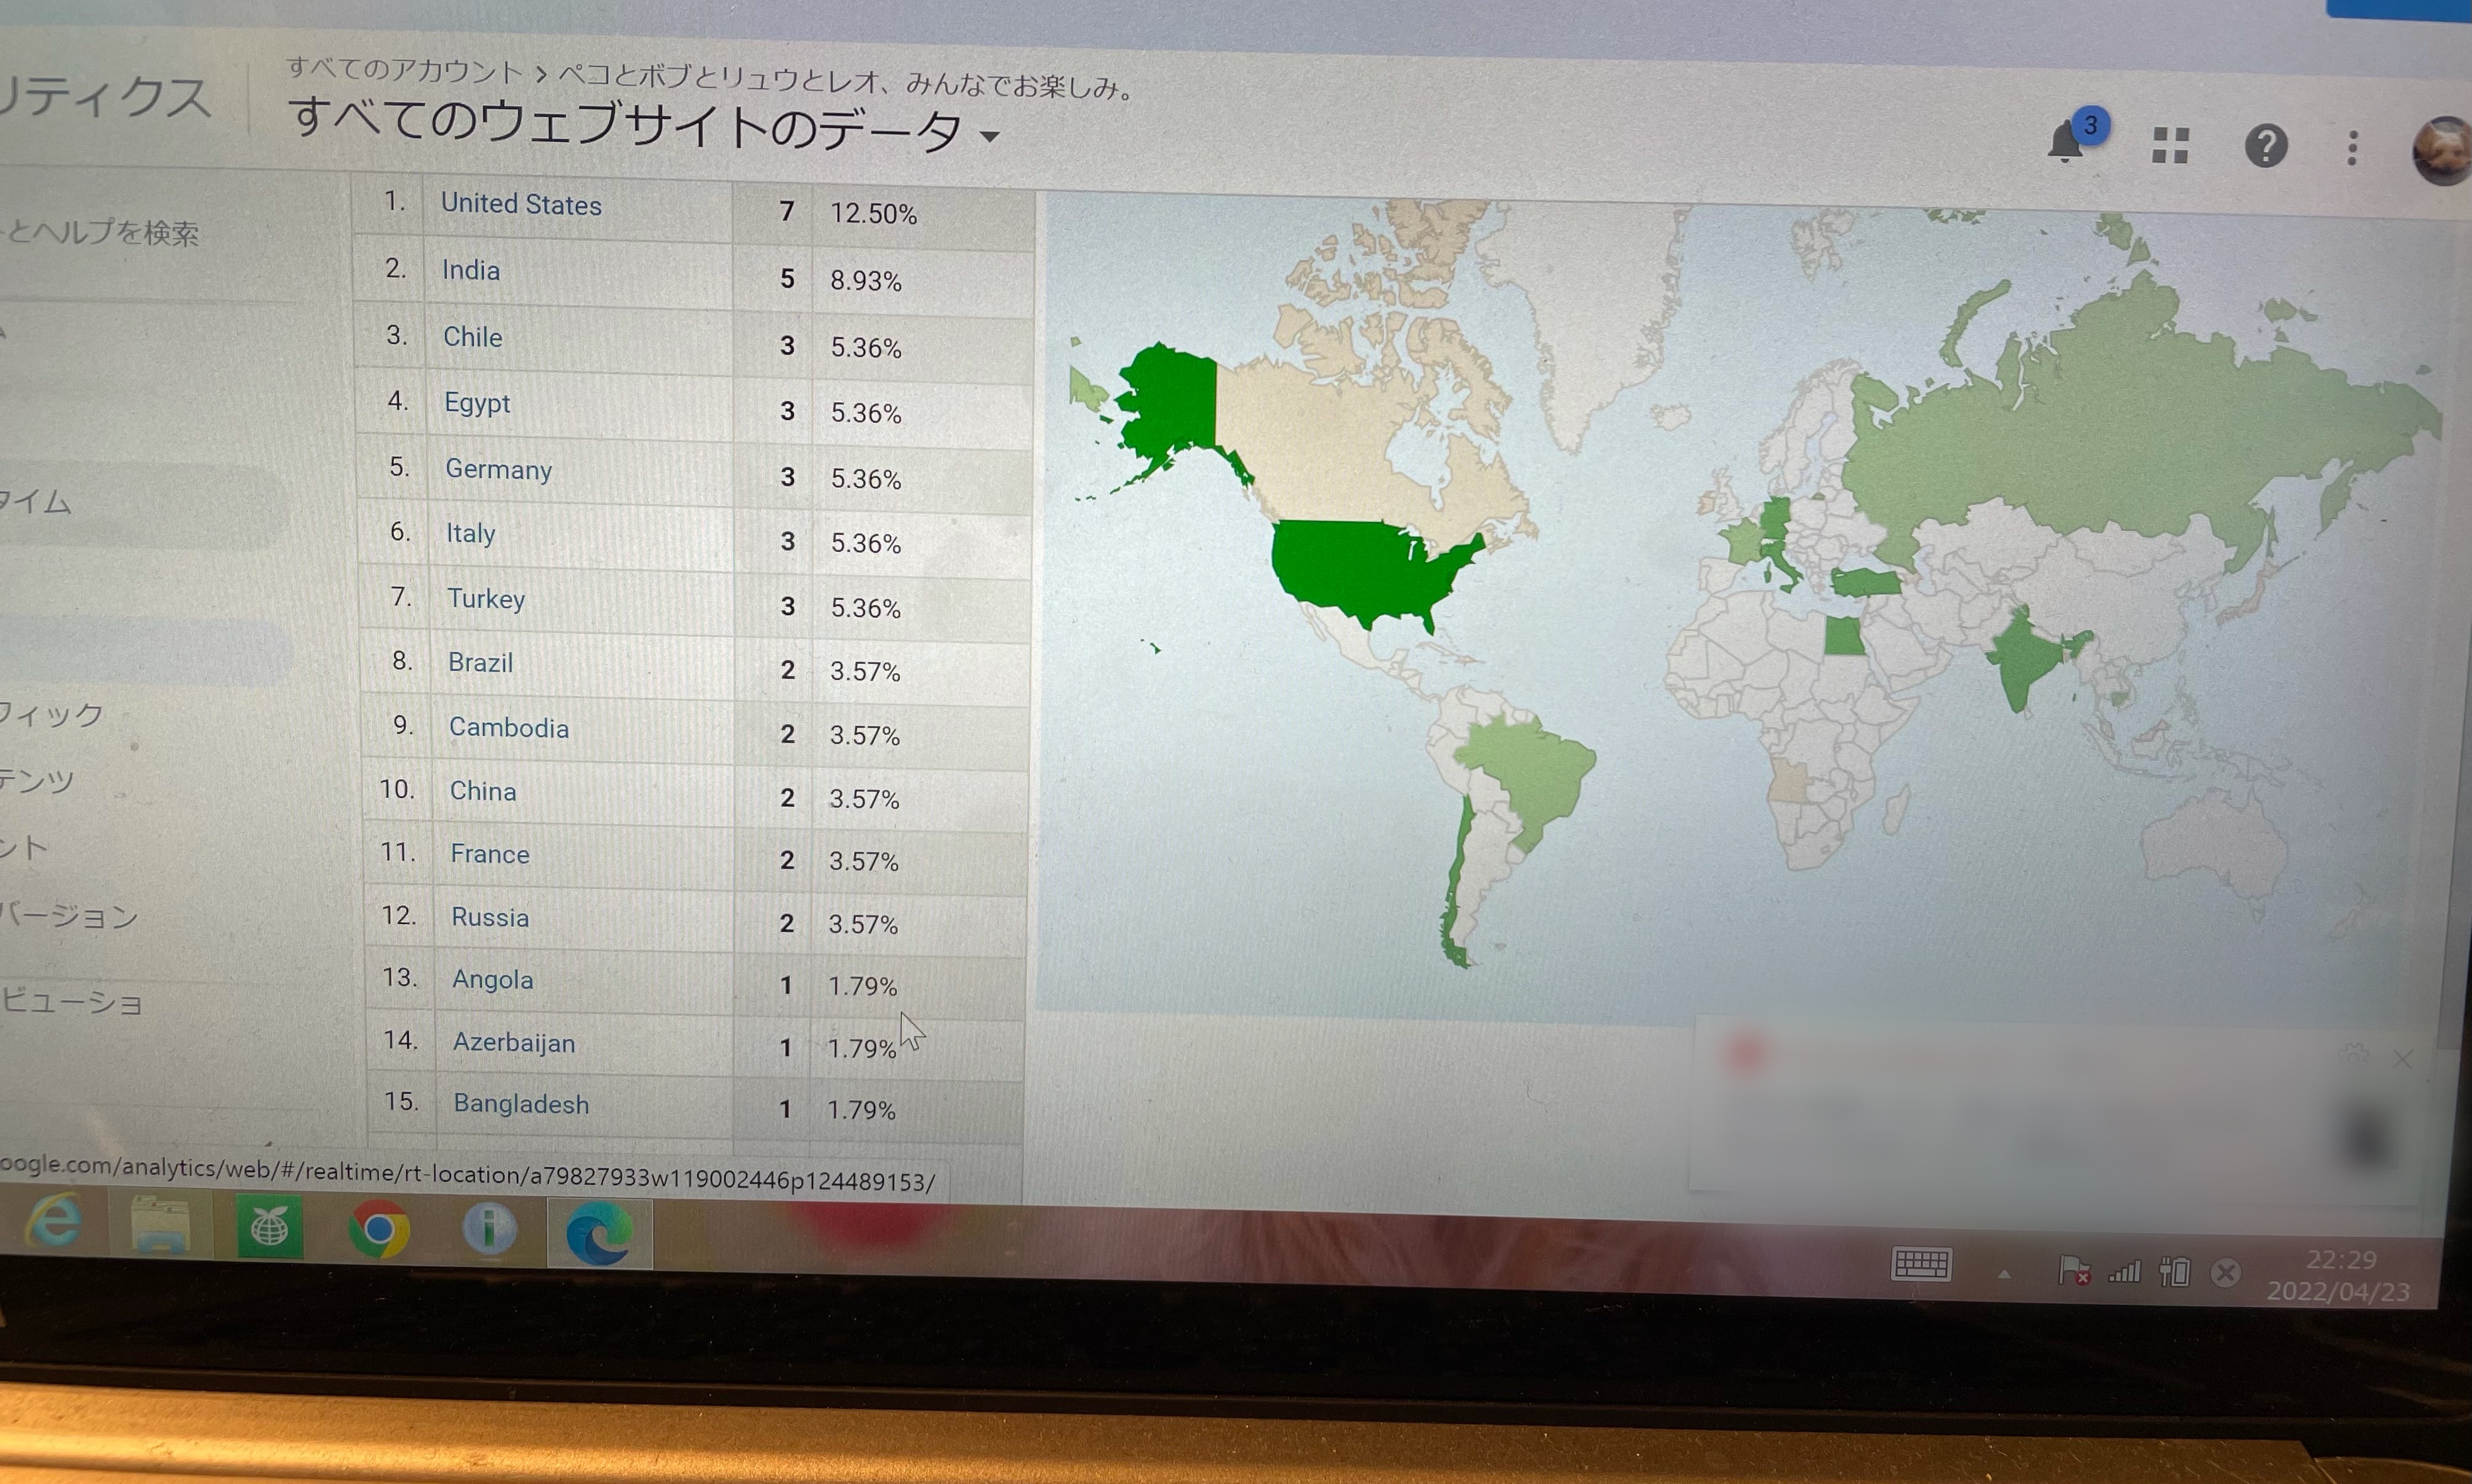The width and height of the screenshot is (2472, 1484).
Task: Launch Internet Explorer from the taskbar
Action: tap(53, 1220)
